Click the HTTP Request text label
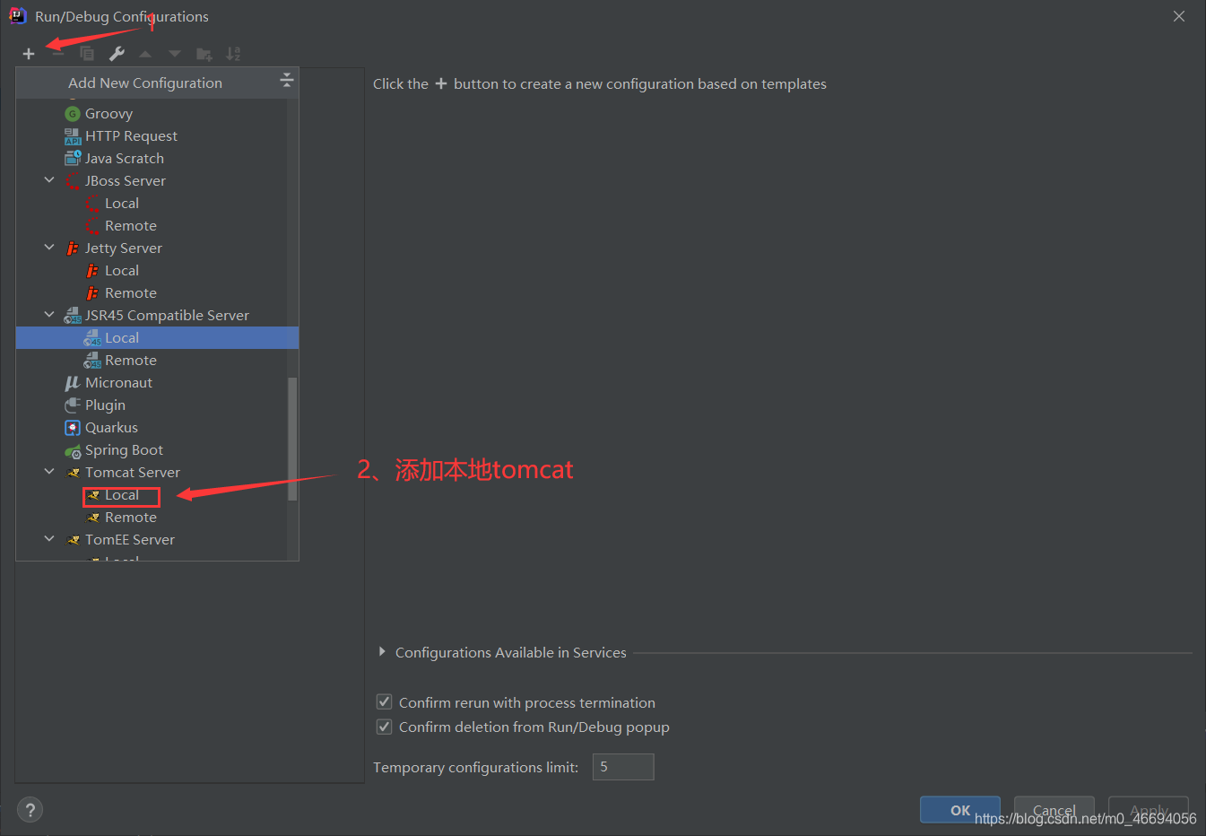1206x836 pixels. (131, 136)
